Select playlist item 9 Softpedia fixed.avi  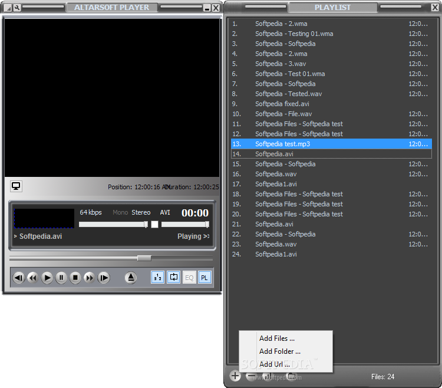pos(331,104)
